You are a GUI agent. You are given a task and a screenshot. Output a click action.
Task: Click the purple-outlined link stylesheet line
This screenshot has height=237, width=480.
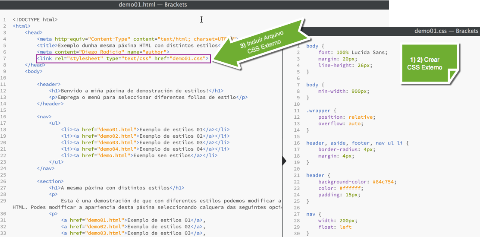pyautogui.click(x=123, y=58)
